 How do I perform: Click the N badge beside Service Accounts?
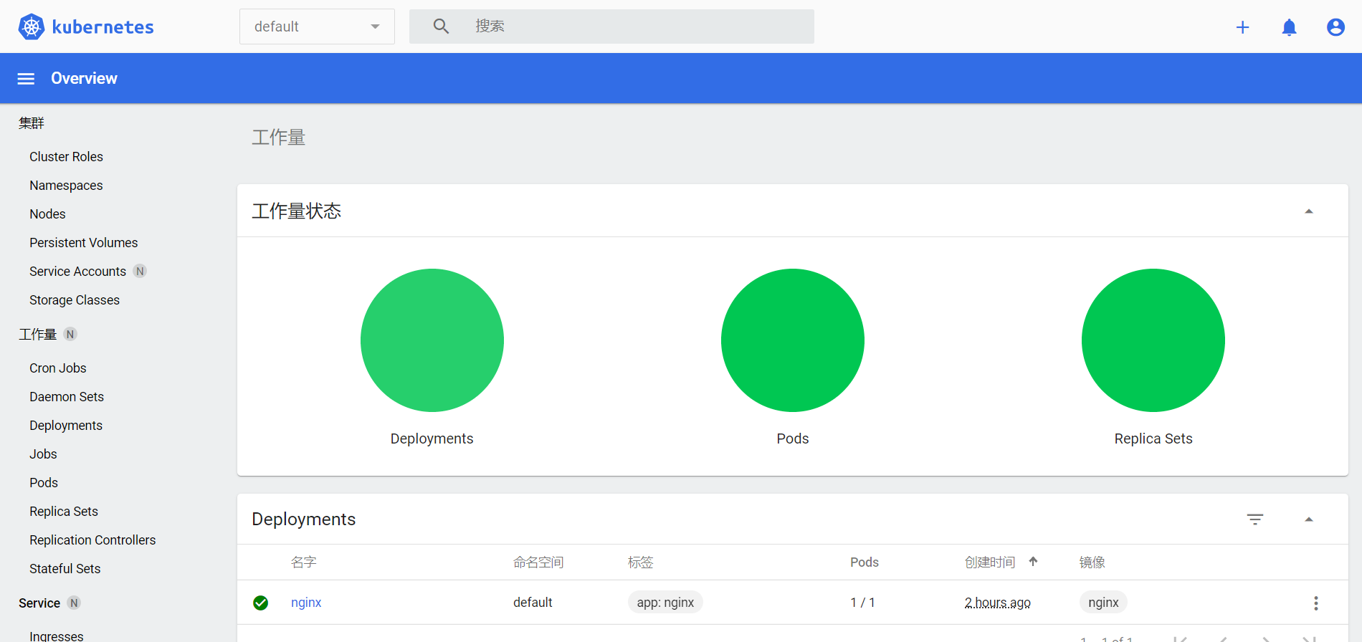coord(140,272)
